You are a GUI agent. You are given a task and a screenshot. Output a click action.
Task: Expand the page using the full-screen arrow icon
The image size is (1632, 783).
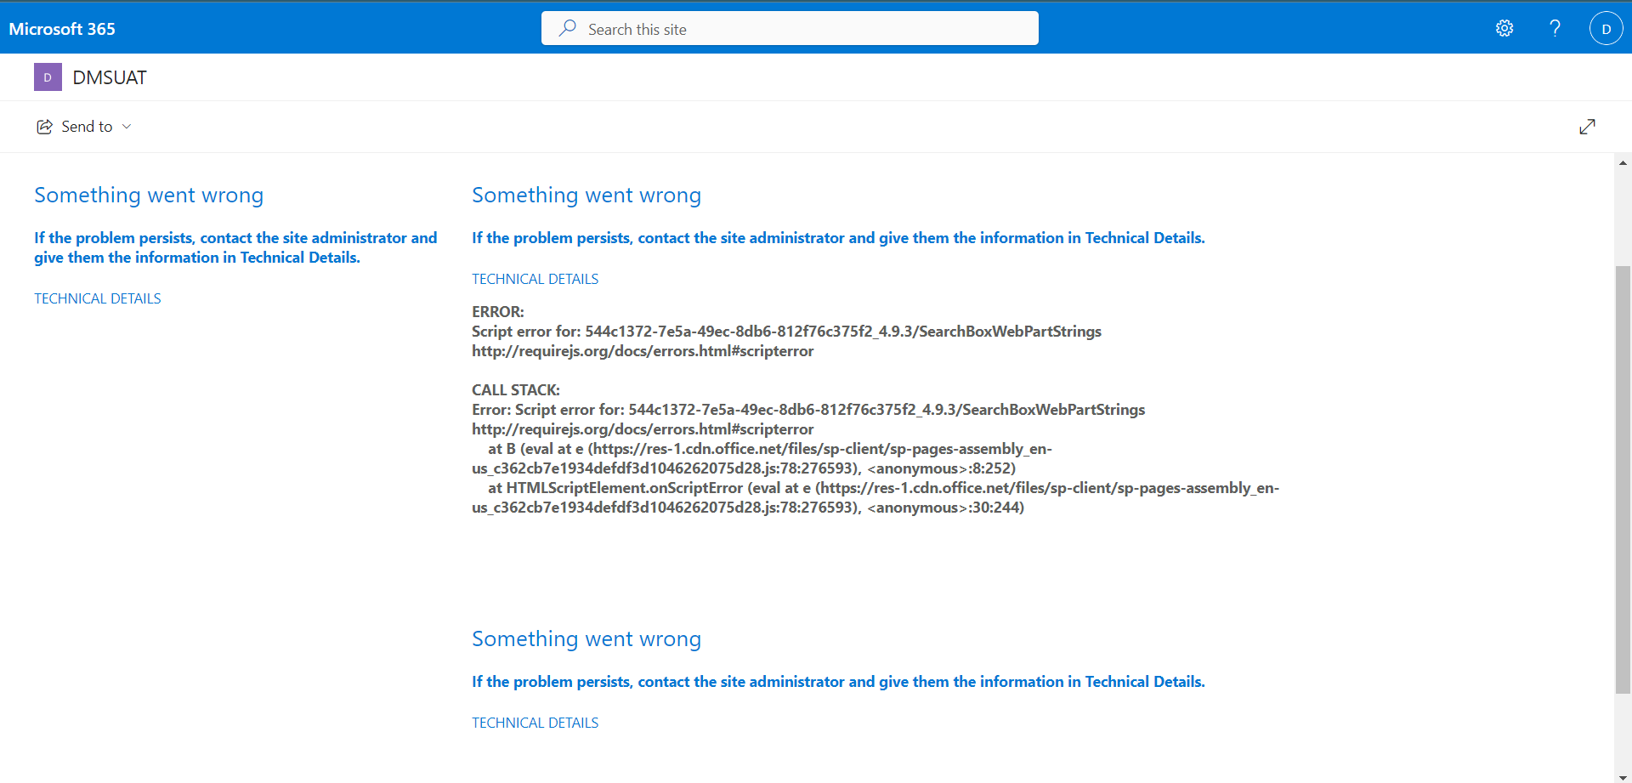point(1588,126)
